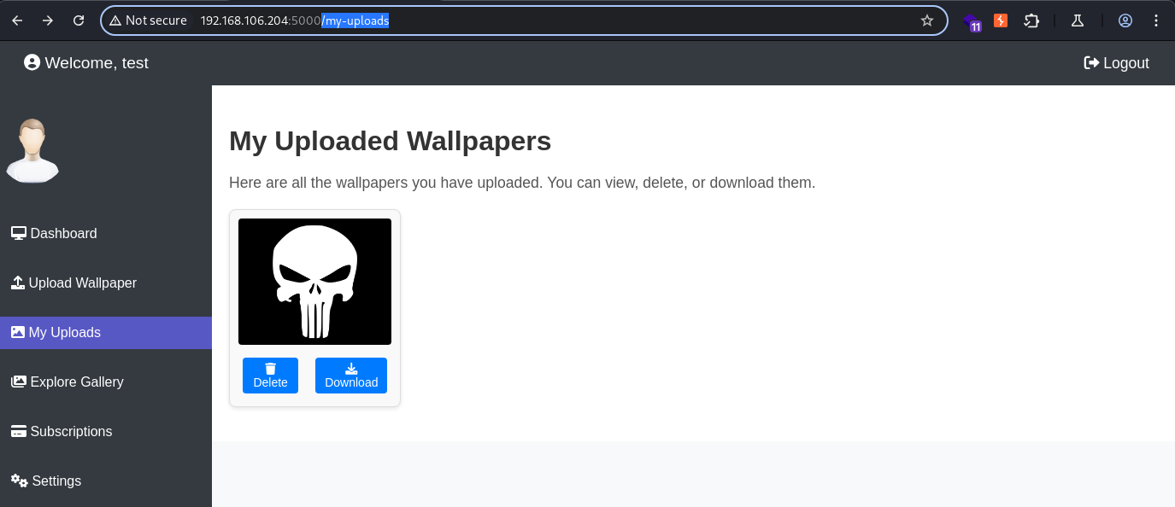Open the browser three-dot menu
Image resolution: width=1175 pixels, height=507 pixels.
(x=1156, y=20)
